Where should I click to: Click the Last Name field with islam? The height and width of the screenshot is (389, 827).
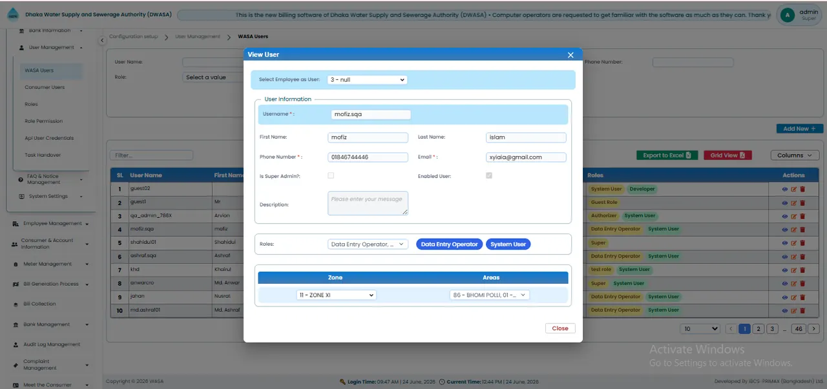526,137
